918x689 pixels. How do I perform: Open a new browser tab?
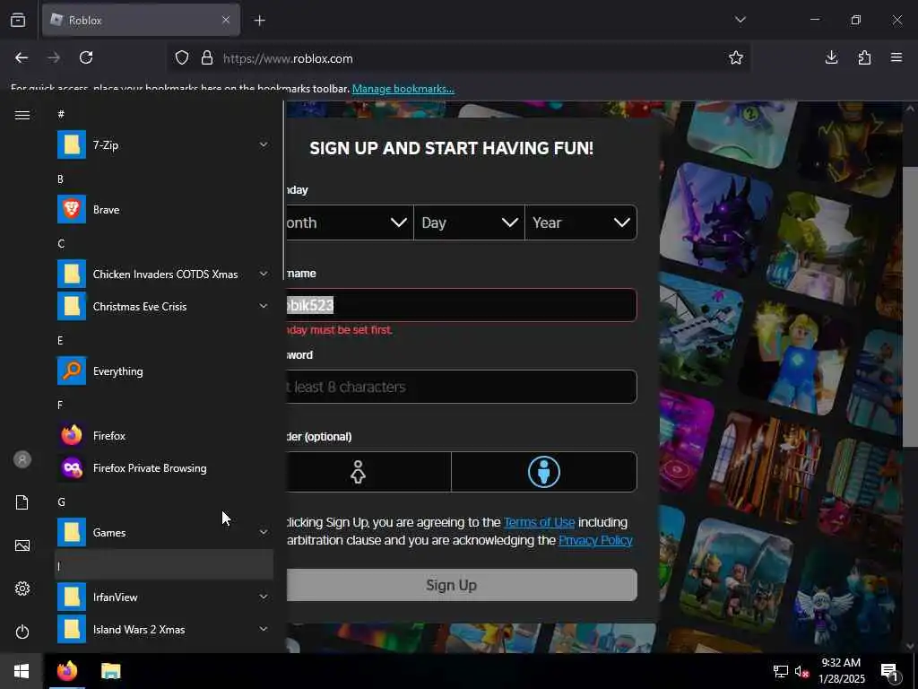point(259,21)
